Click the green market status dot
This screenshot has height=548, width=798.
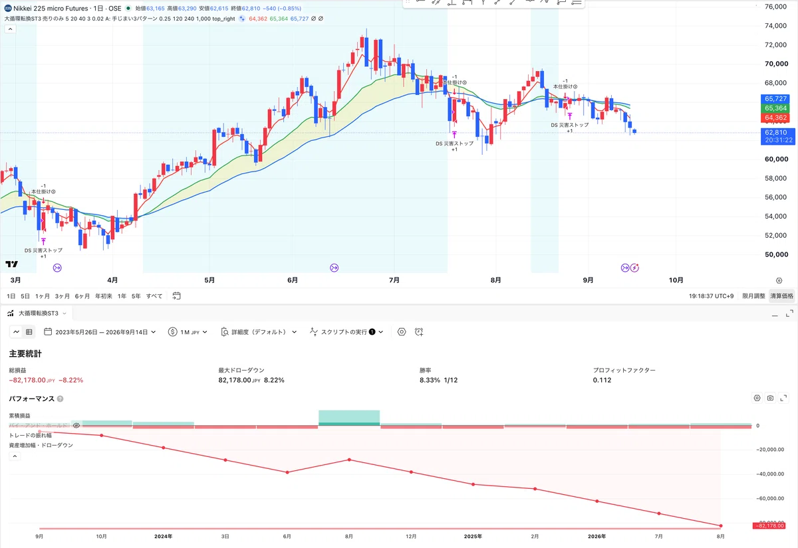[128, 9]
